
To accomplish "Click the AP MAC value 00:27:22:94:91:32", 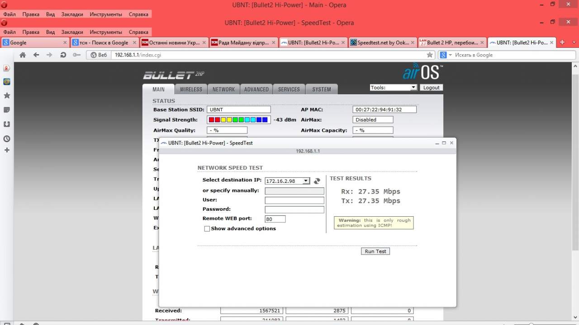I will click(x=384, y=110).
